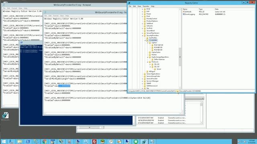Click the Diffie-Hellman folder icon
This screenshot has width=257, height=144.
pos(152,60)
